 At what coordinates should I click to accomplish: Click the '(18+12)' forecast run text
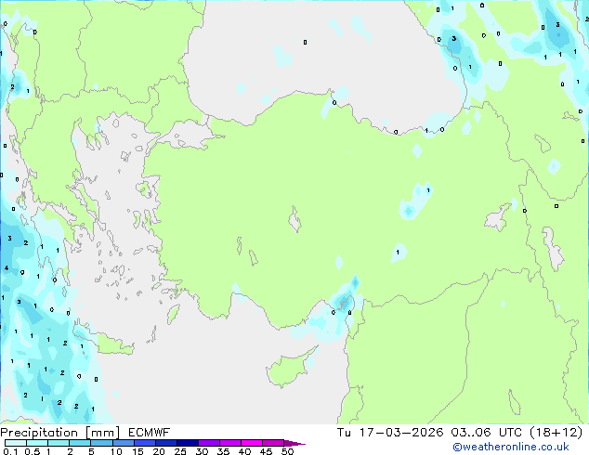click(x=556, y=433)
